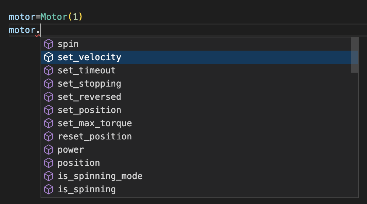Choose set_reversed from the autocomplete list

[89, 97]
